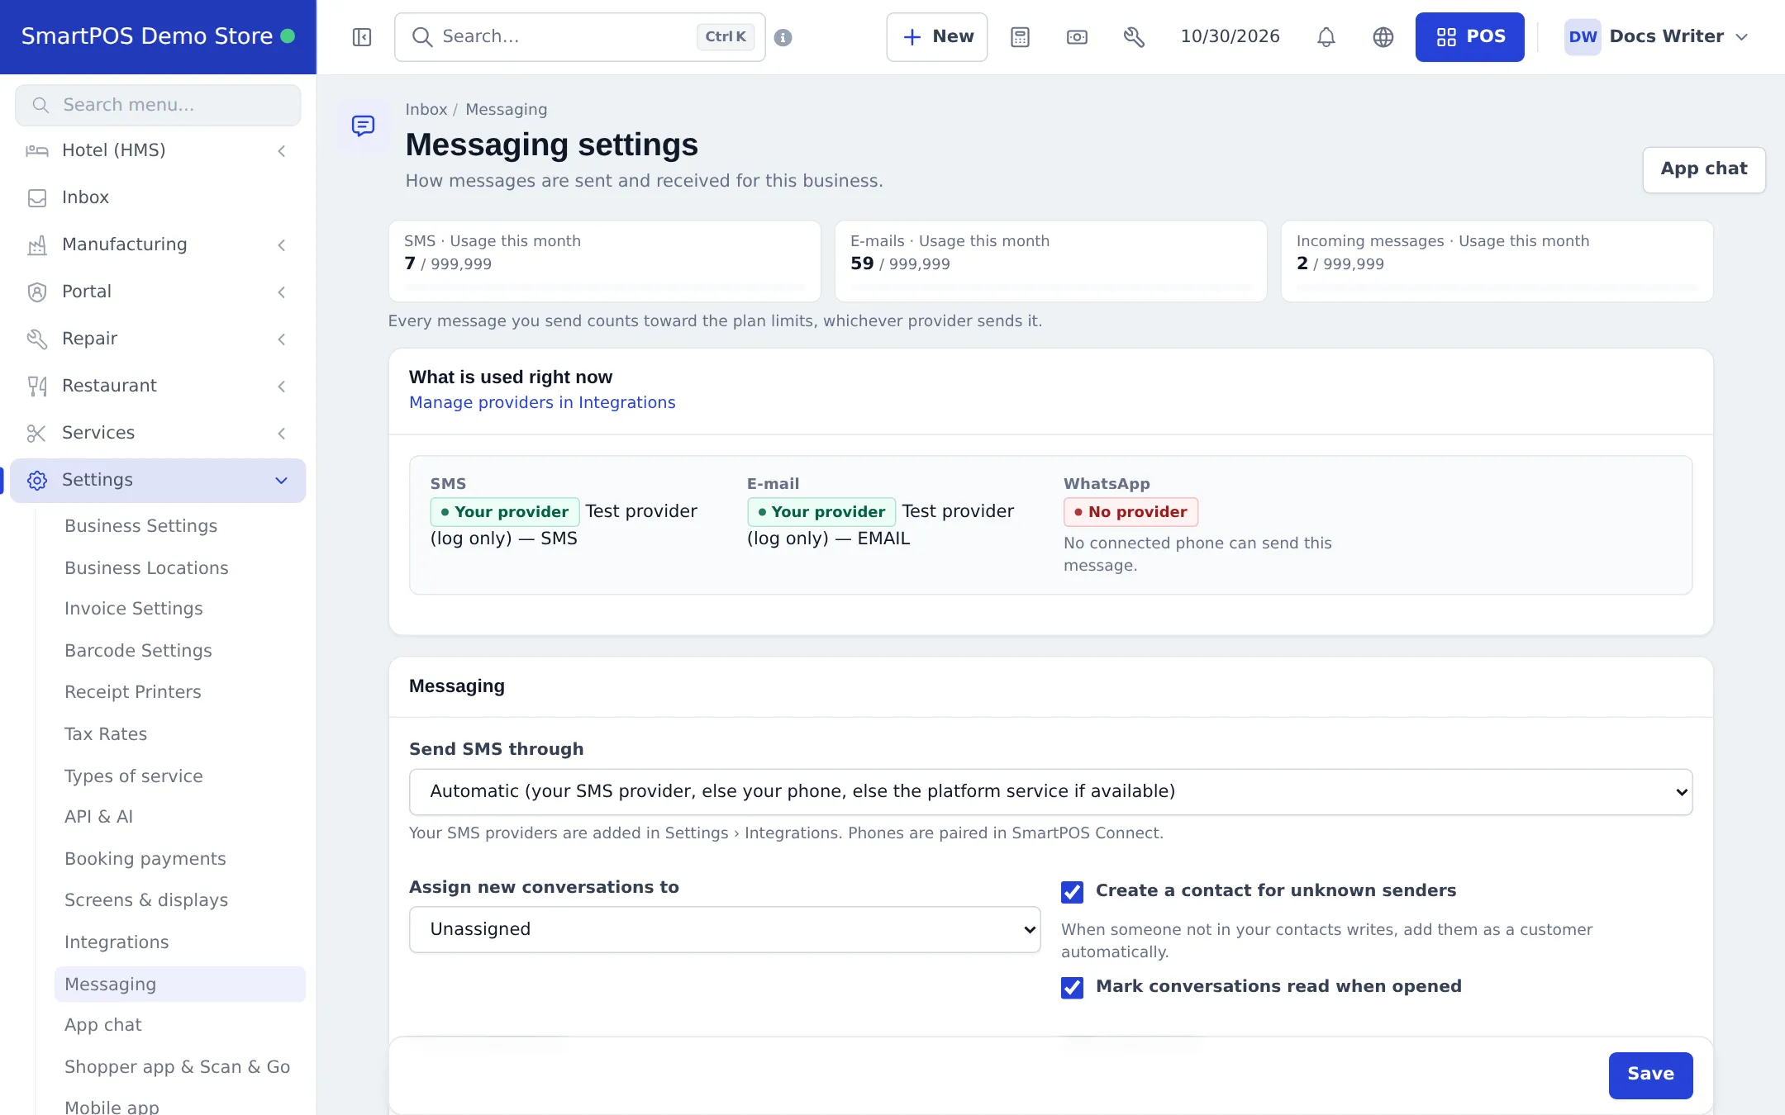
Task: Focus the Search menu field in sidebar
Action: [x=158, y=105]
